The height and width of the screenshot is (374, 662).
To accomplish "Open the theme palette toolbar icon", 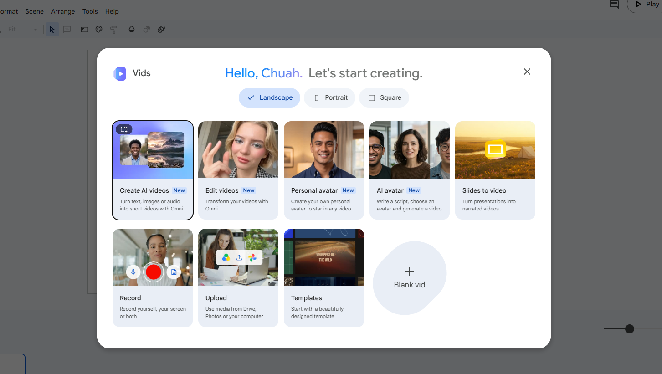I will pos(99,29).
